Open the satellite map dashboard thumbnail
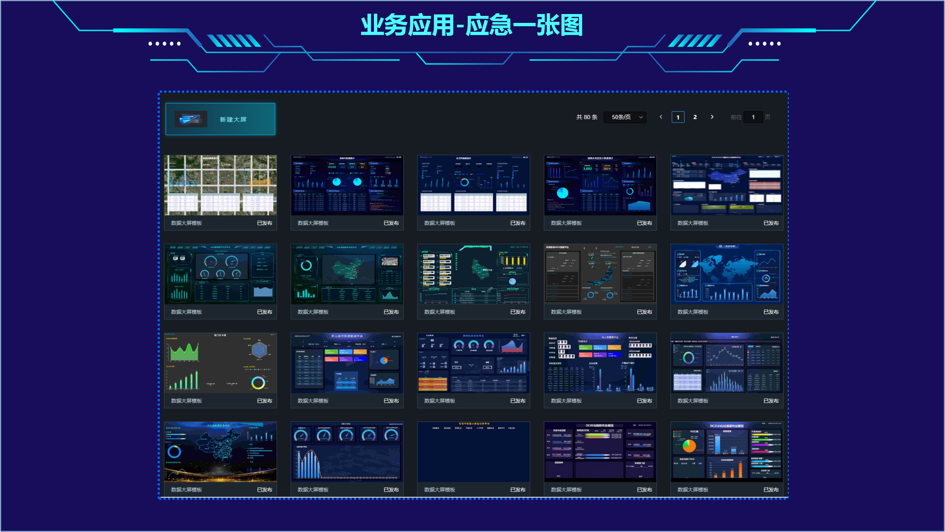This screenshot has width=945, height=532. click(220, 185)
